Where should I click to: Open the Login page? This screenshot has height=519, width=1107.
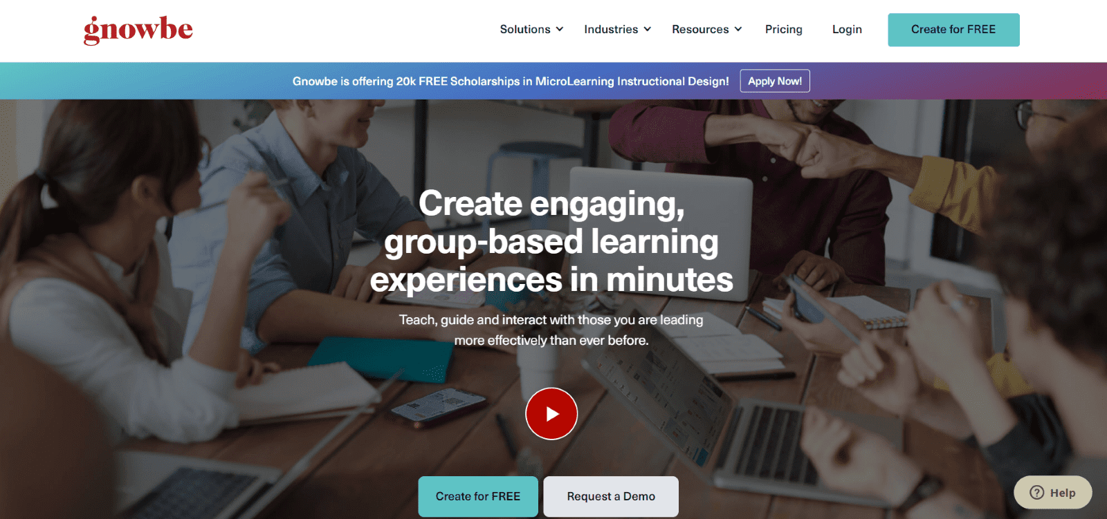847,29
